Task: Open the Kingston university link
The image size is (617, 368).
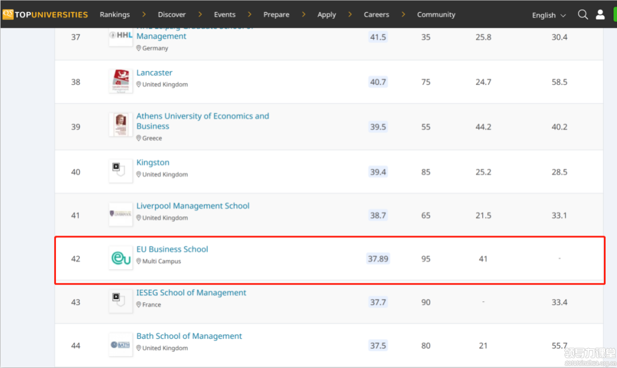Action: tap(153, 163)
